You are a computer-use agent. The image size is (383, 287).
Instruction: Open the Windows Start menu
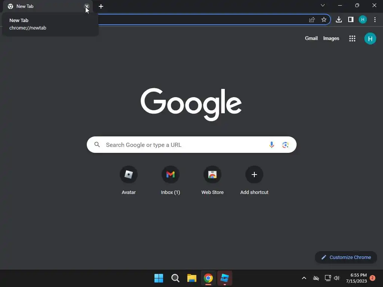point(159,278)
